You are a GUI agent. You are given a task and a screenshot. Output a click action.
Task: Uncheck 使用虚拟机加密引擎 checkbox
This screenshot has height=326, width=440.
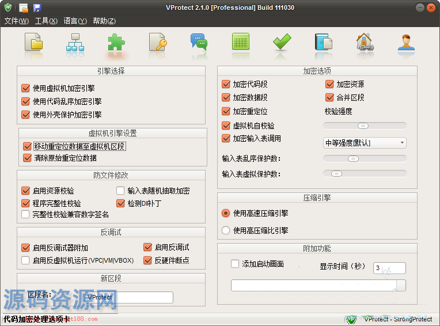pyautogui.click(x=25, y=88)
